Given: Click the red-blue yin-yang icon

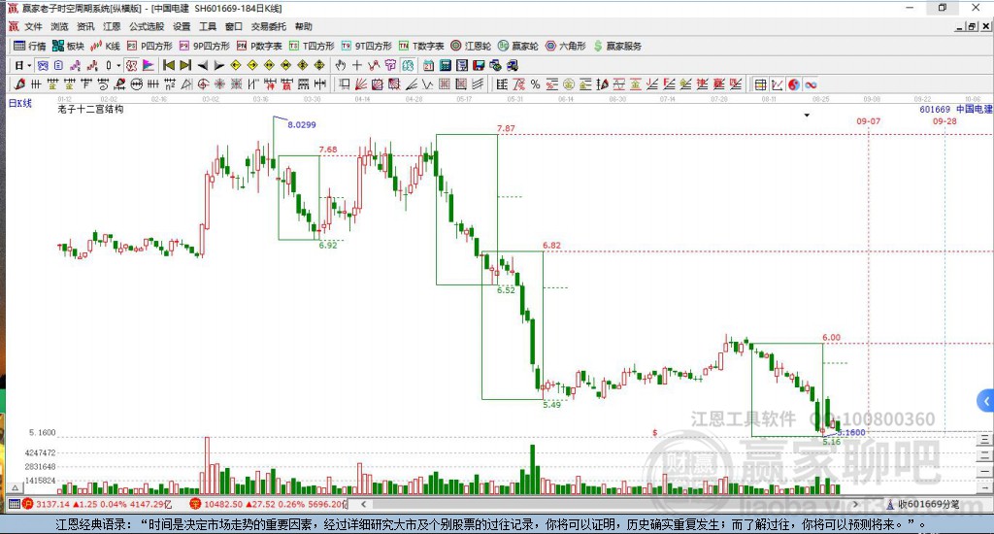Looking at the screenshot, I should 794,84.
